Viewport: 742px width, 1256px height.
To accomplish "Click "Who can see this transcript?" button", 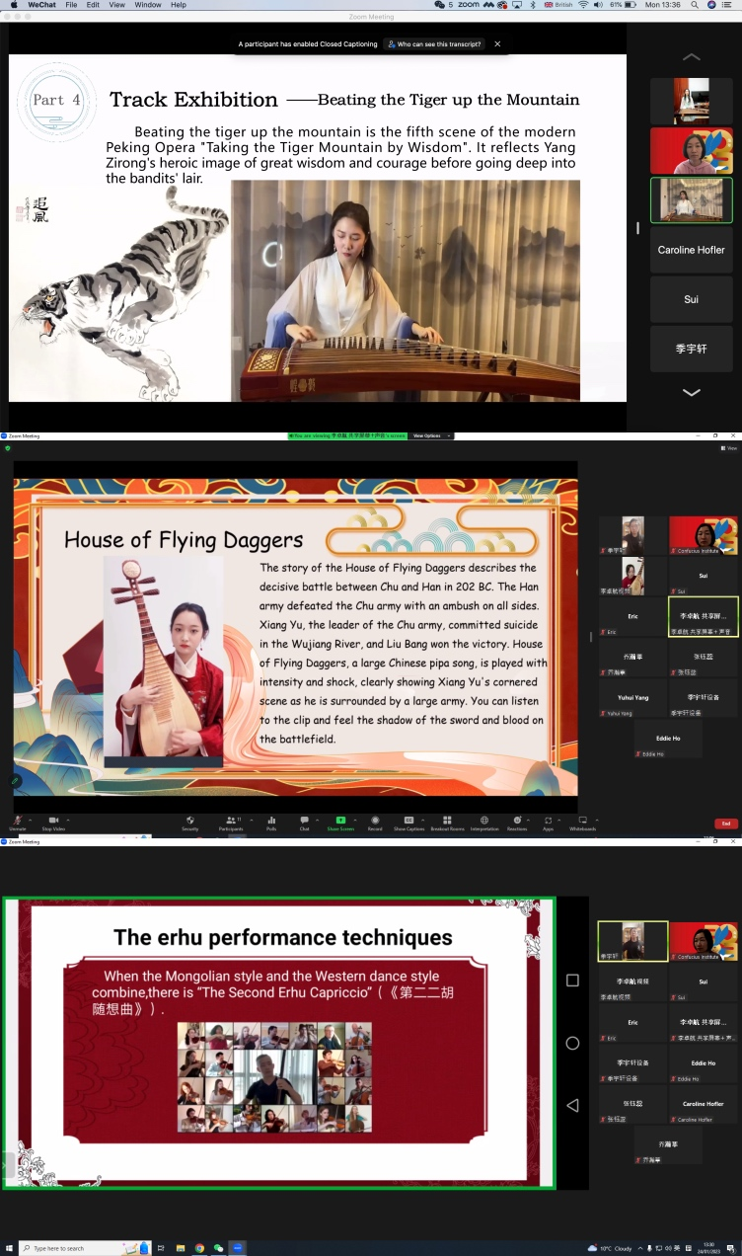I will coord(435,44).
